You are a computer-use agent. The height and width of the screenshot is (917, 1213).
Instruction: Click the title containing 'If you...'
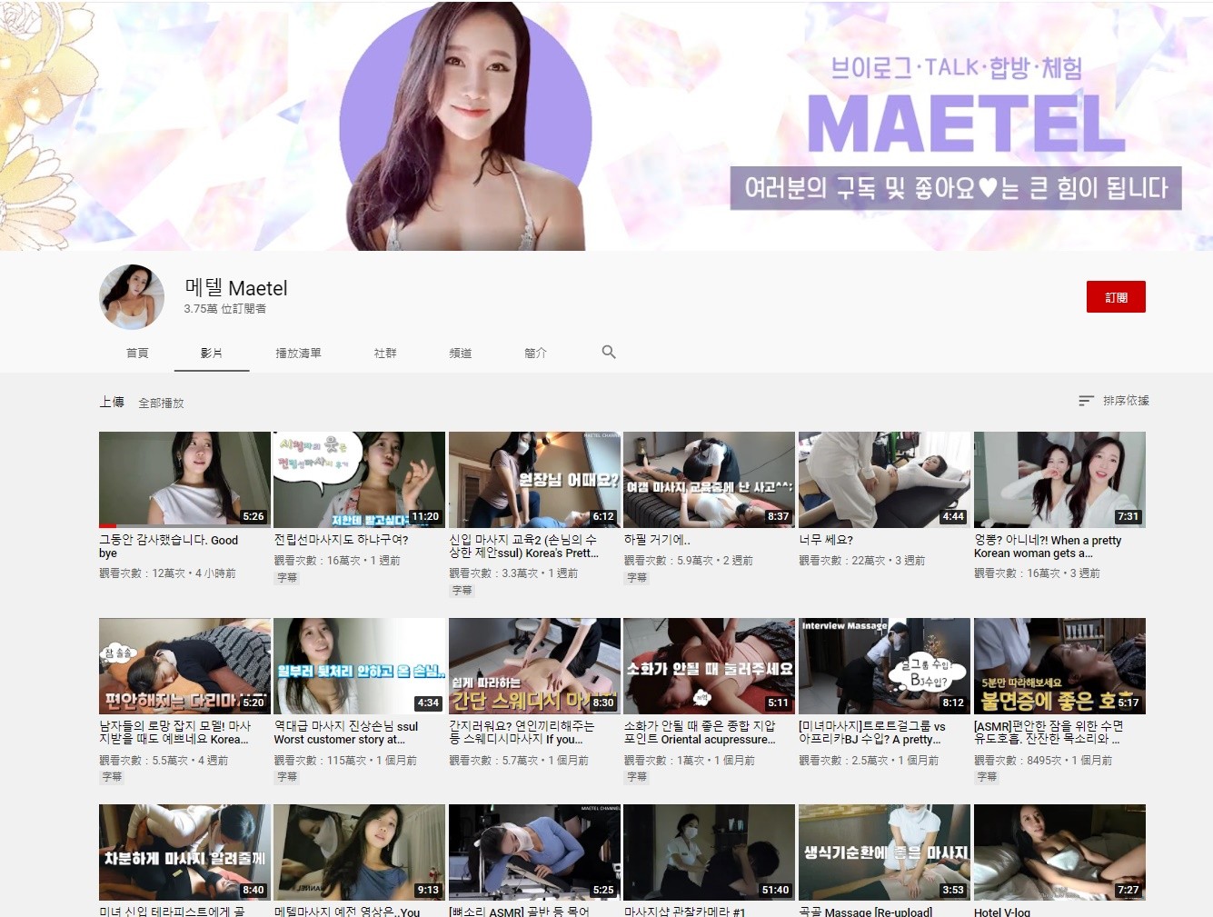(x=522, y=733)
